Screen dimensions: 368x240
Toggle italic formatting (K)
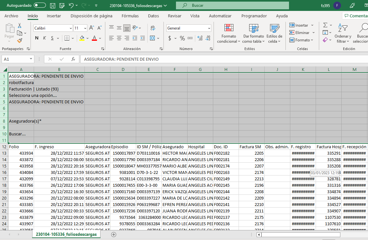[x=44, y=38]
